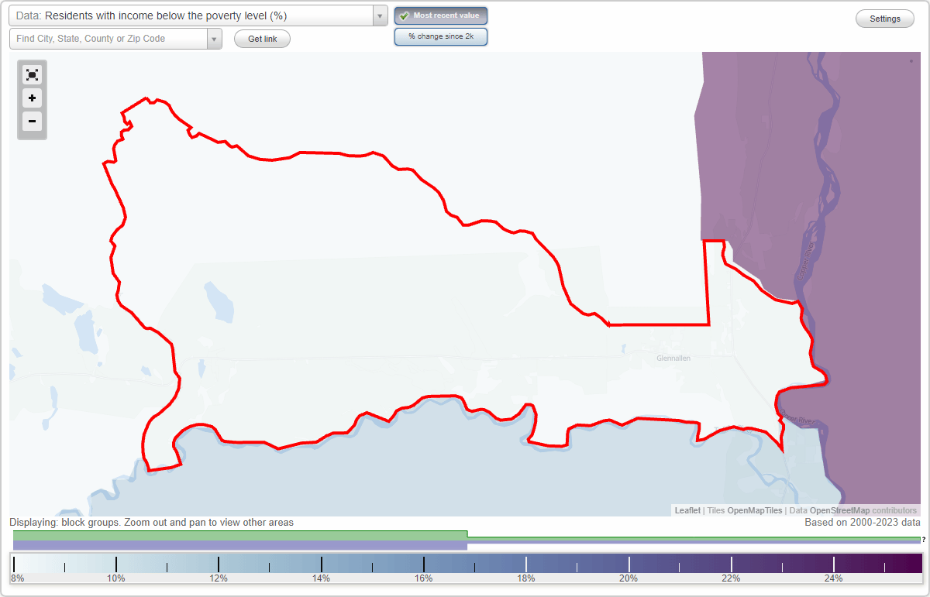Image resolution: width=930 pixels, height=597 pixels.
Task: Expand the city search dropdown arrow
Action: coord(215,39)
